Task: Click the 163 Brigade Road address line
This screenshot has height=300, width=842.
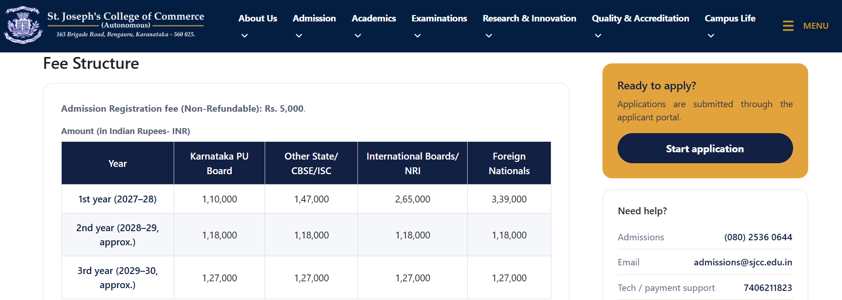Action: tap(126, 34)
